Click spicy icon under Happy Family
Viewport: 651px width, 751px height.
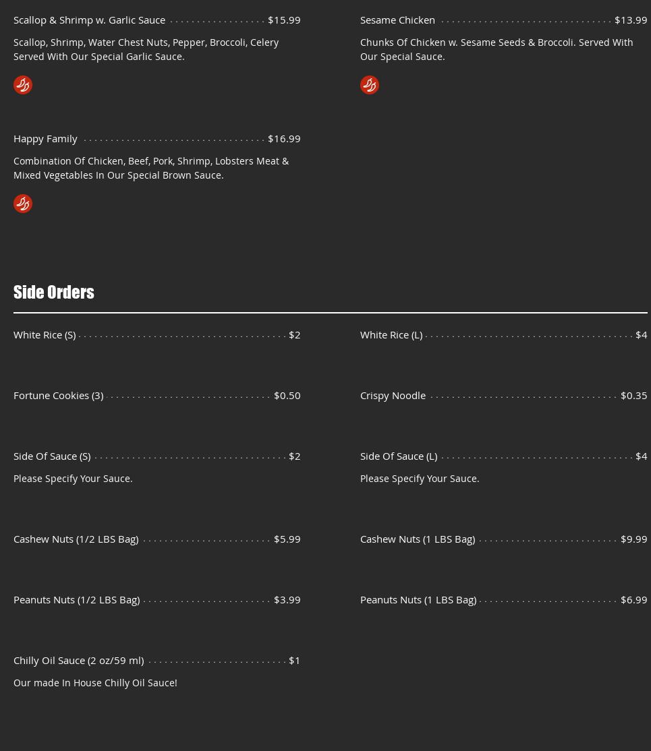pyautogui.click(x=23, y=204)
